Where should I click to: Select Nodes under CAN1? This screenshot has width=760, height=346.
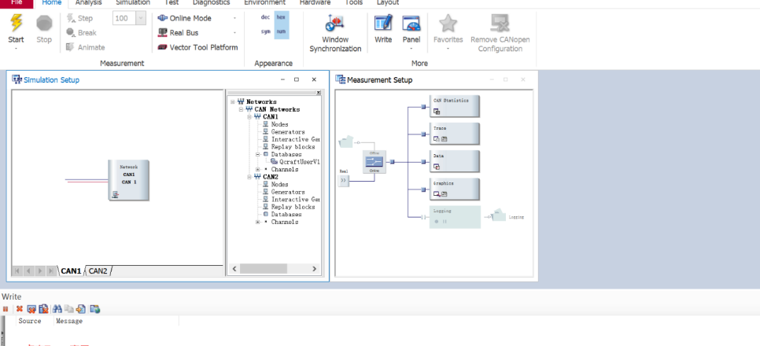(x=279, y=124)
